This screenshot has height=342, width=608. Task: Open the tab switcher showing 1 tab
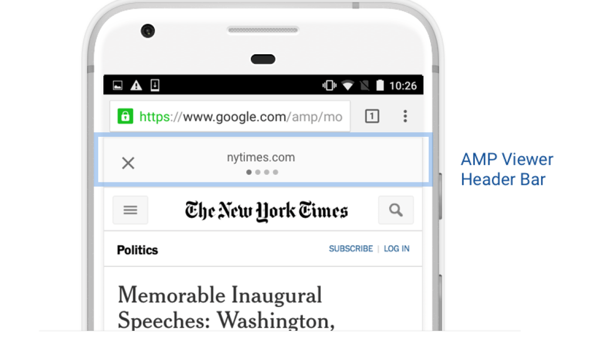point(372,117)
